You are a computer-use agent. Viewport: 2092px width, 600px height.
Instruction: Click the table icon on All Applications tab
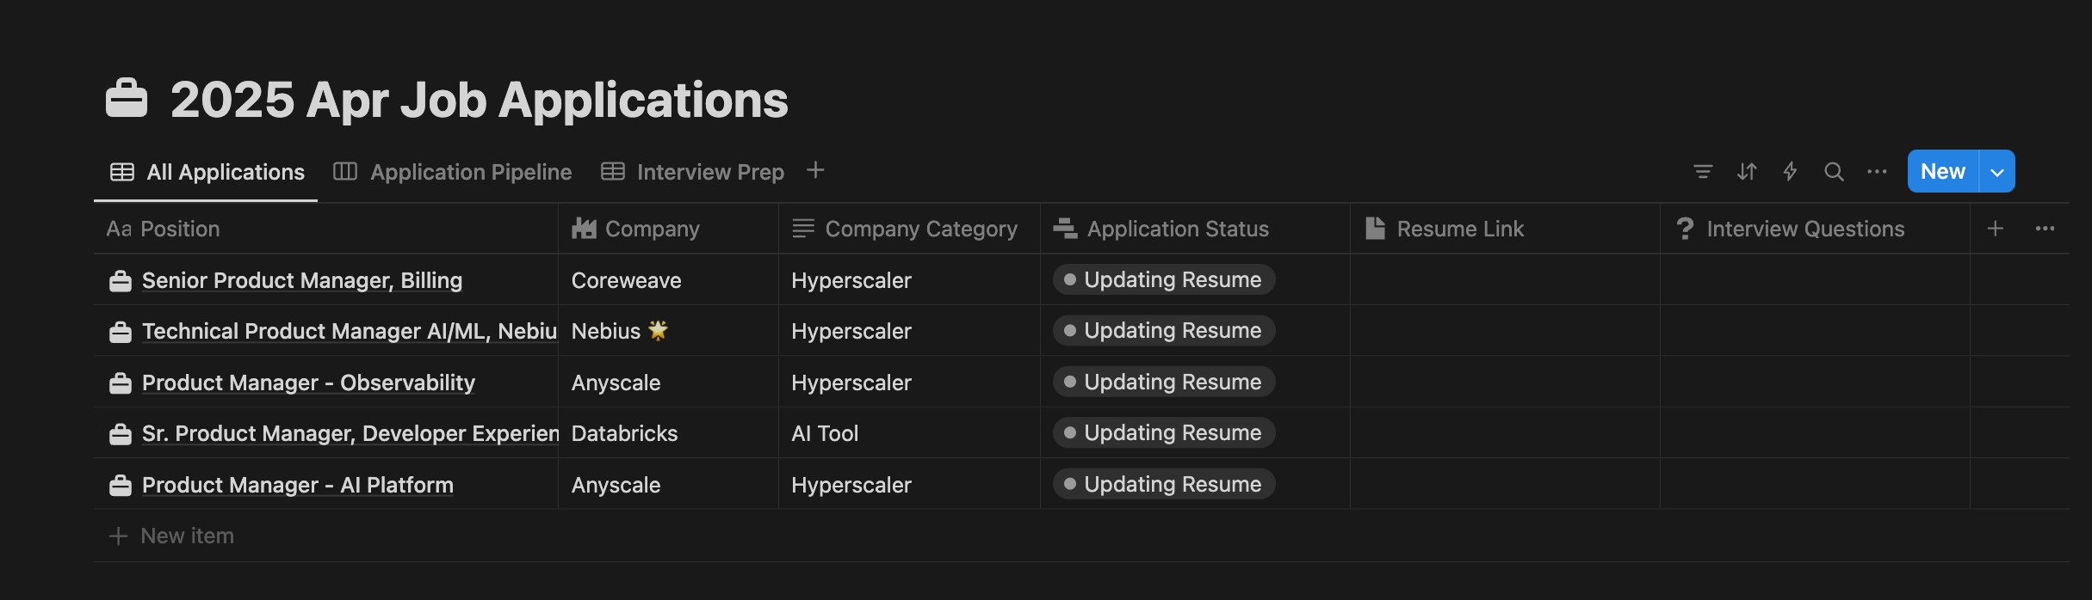(x=122, y=172)
